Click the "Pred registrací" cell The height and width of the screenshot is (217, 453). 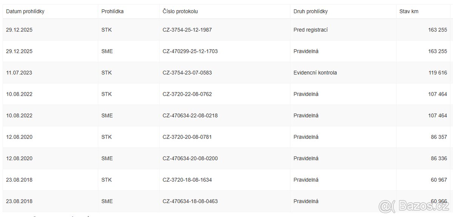pyautogui.click(x=311, y=30)
